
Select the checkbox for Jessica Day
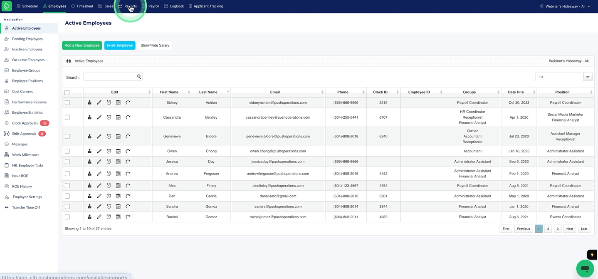(x=67, y=162)
